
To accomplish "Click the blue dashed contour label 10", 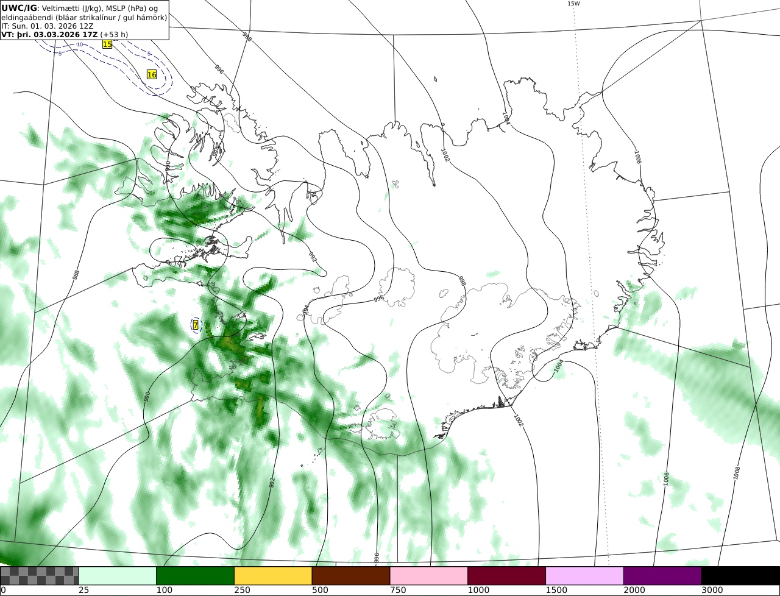I will [x=79, y=44].
